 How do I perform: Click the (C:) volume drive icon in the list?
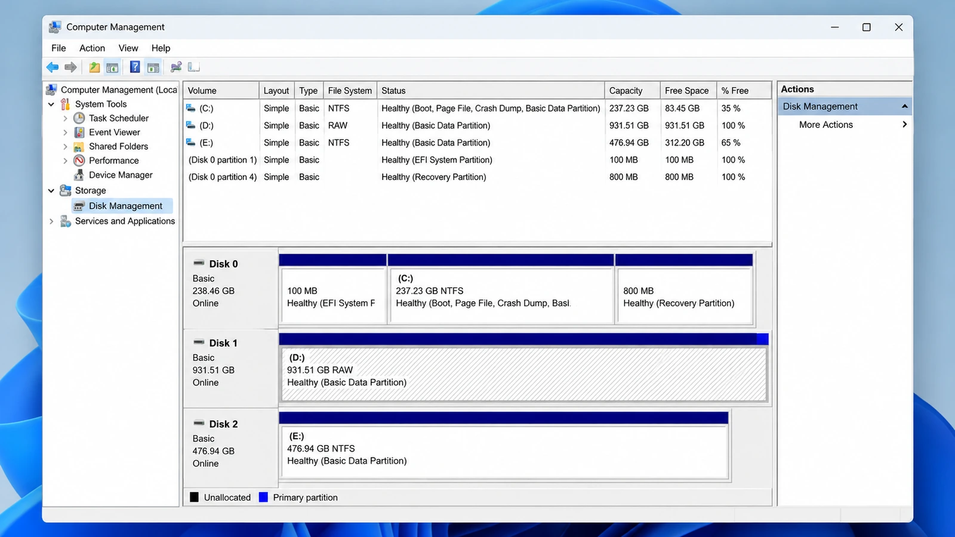click(x=191, y=108)
